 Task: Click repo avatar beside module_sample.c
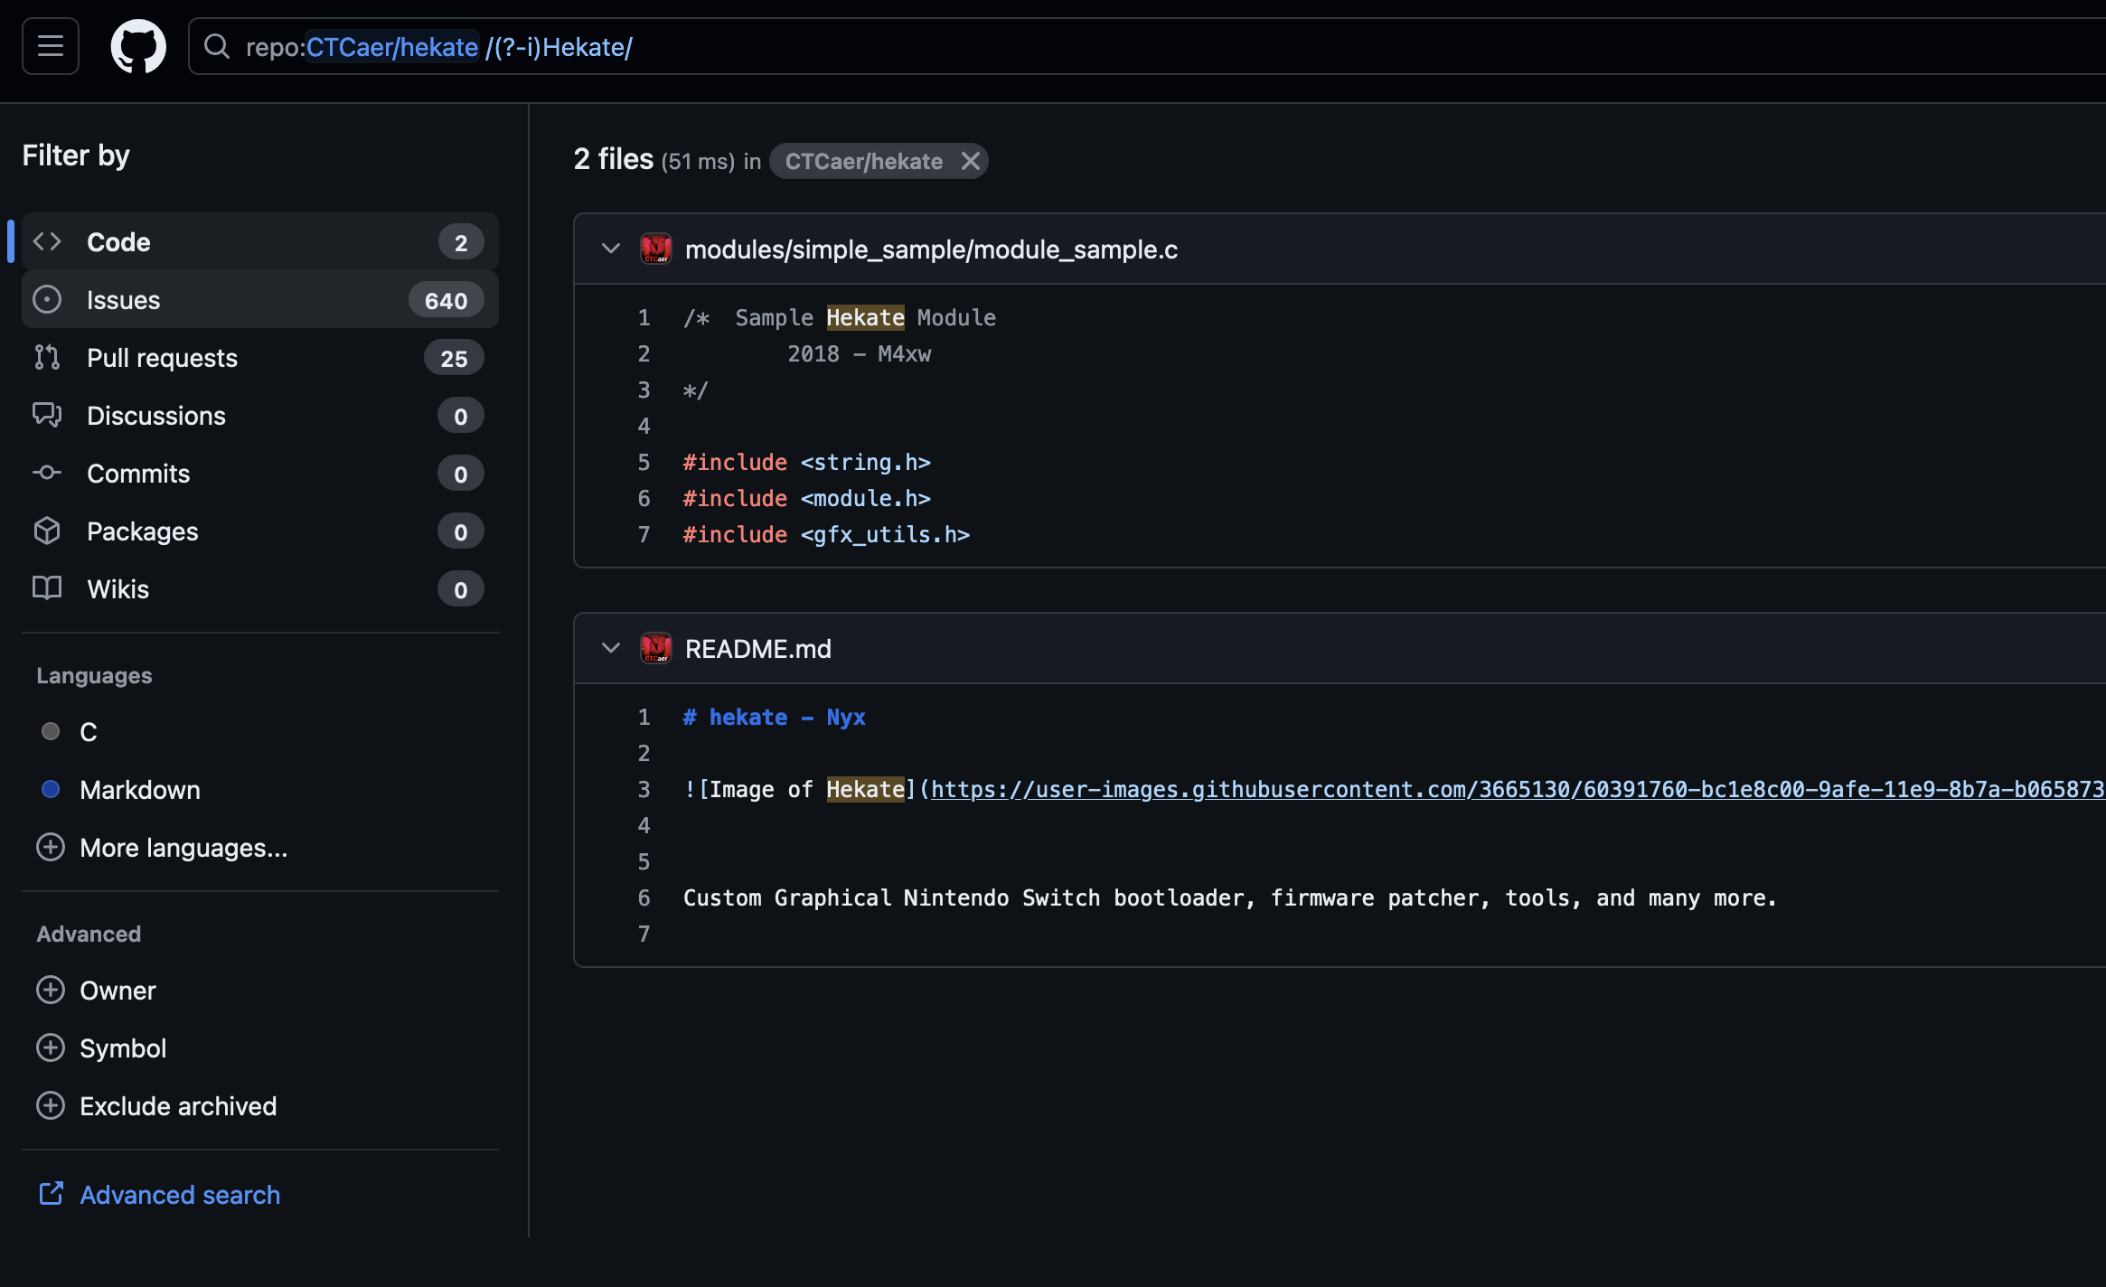tap(656, 249)
